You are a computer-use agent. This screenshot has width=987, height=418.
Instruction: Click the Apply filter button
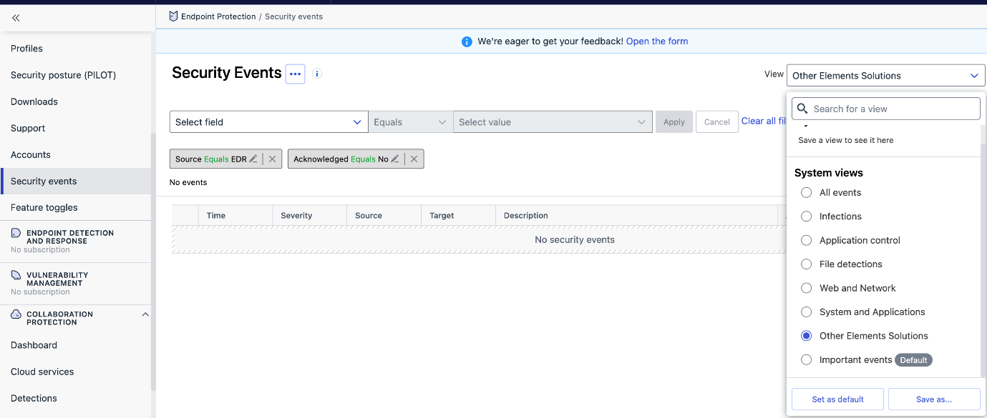tap(674, 122)
